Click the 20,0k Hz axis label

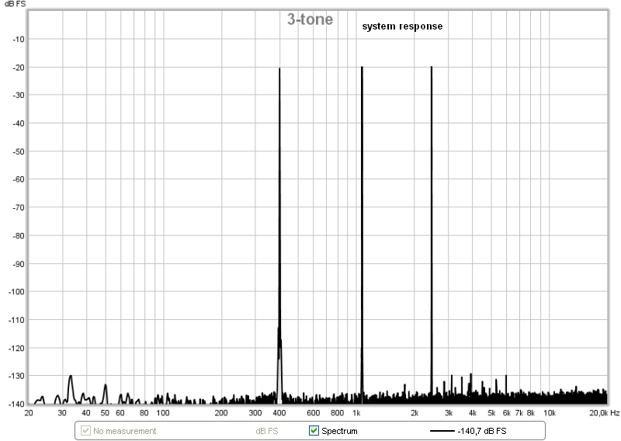coord(605,413)
